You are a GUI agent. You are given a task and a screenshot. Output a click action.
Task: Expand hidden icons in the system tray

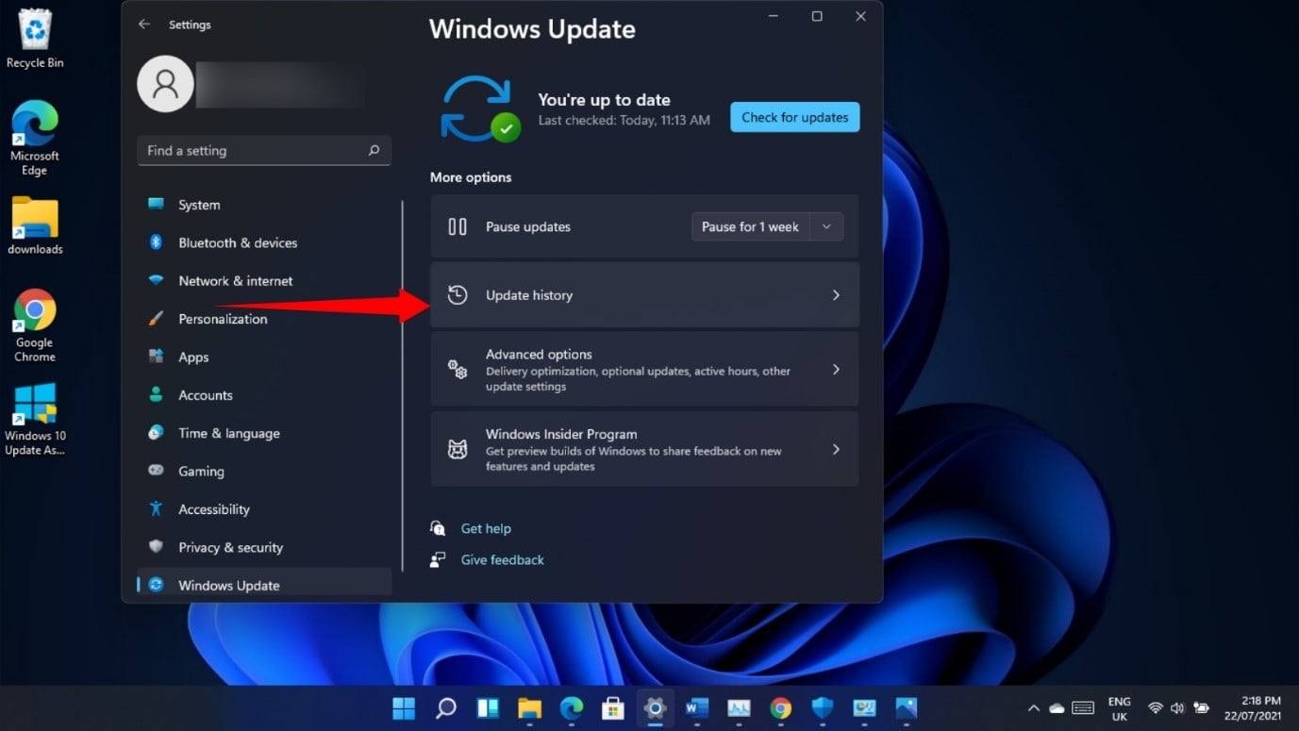coord(1033,707)
